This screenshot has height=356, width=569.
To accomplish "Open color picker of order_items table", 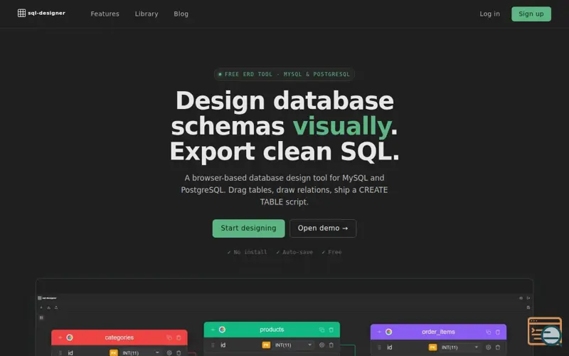I will coord(388,332).
